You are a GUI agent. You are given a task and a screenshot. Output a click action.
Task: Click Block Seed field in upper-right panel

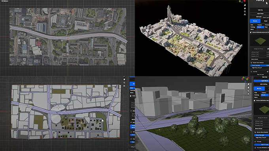pos(260,59)
